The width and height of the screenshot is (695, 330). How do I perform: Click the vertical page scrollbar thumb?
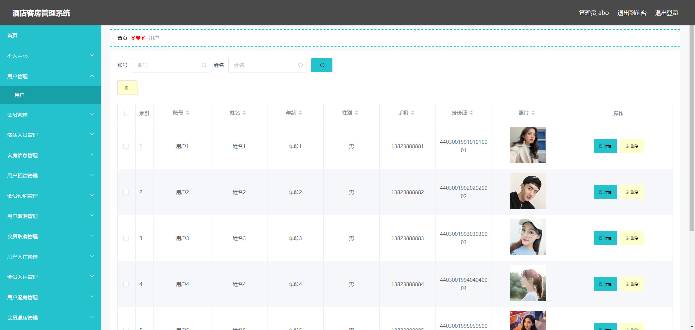(x=692, y=128)
